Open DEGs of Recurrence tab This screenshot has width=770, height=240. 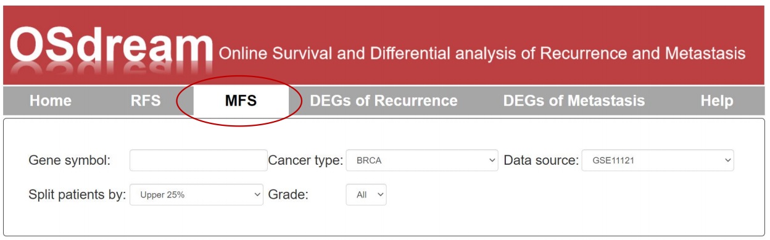[x=384, y=101]
